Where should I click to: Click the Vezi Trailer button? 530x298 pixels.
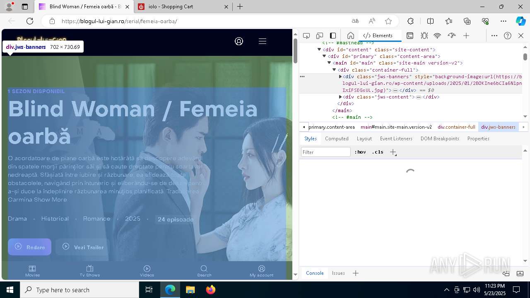pos(83,247)
